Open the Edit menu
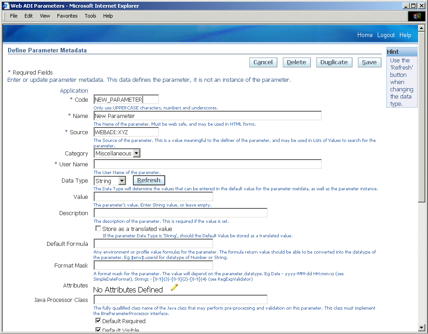Image resolution: width=428 pixels, height=334 pixels. (29, 16)
